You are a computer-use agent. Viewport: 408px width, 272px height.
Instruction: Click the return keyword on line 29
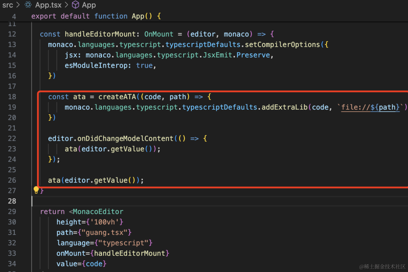point(52,211)
